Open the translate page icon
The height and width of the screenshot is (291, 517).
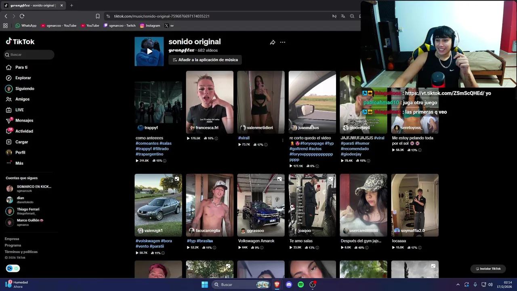tap(343, 16)
